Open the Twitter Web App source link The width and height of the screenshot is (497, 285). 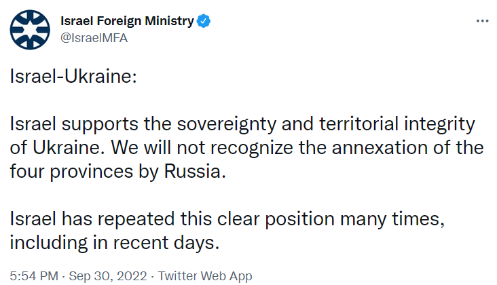click(204, 276)
